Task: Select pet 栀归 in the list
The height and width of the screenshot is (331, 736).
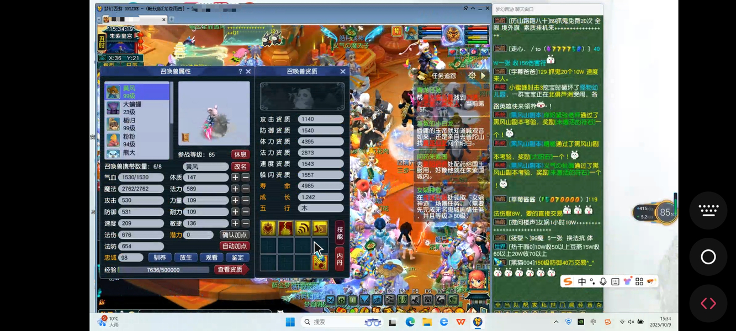Action: [x=137, y=124]
